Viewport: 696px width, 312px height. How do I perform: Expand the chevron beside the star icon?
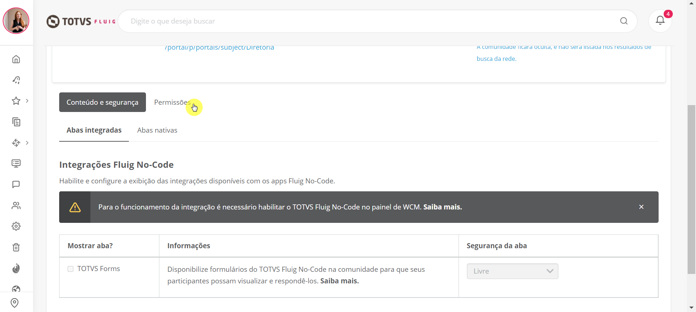coord(27,101)
